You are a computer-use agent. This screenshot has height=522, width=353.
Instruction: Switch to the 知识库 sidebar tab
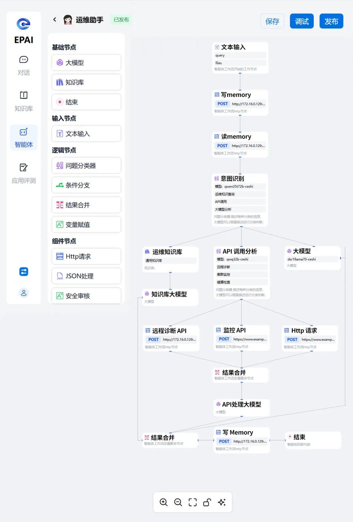24,101
